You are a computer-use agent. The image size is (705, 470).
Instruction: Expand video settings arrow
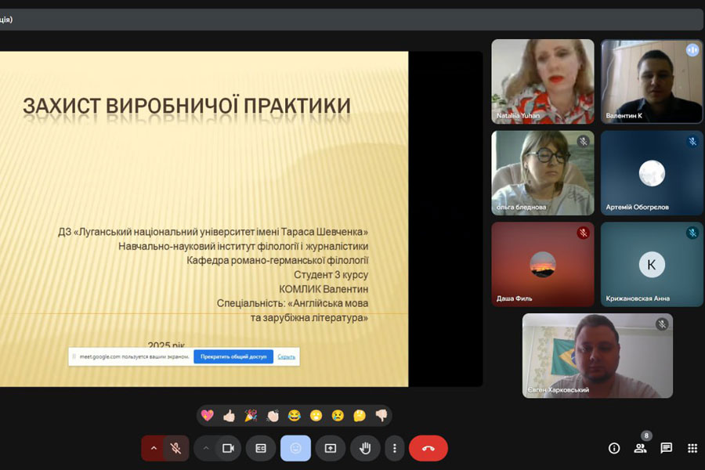pyautogui.click(x=205, y=448)
